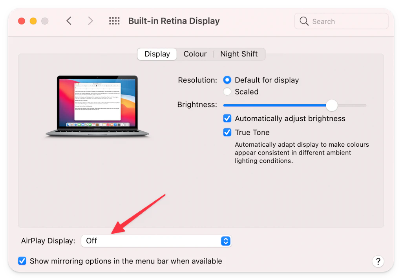402x280 pixels.
Task: Go back with the left chevron
Action: pyautogui.click(x=69, y=21)
